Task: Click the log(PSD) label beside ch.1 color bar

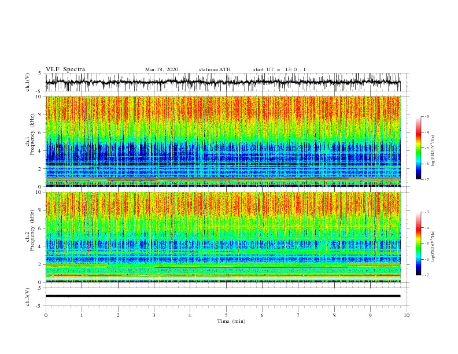Action: [x=433, y=151]
